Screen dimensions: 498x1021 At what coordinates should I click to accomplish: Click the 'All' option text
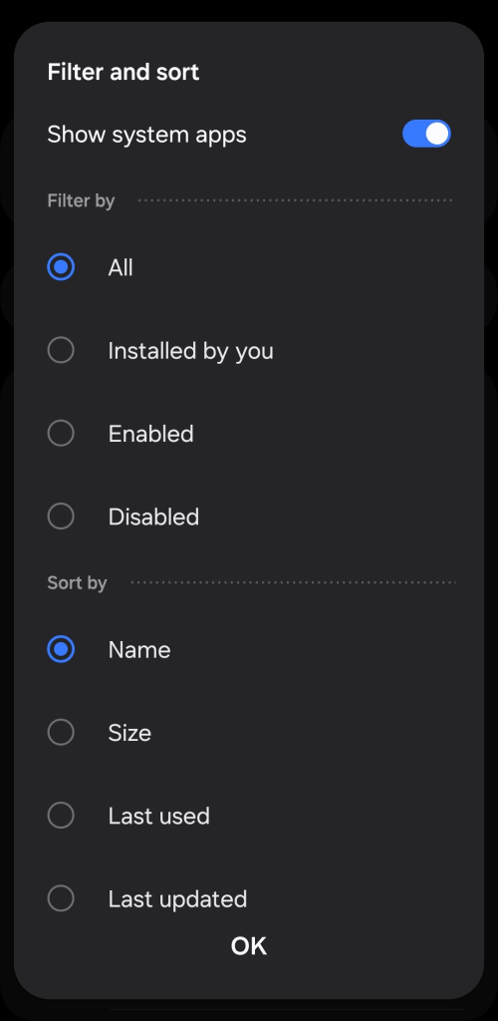point(121,267)
